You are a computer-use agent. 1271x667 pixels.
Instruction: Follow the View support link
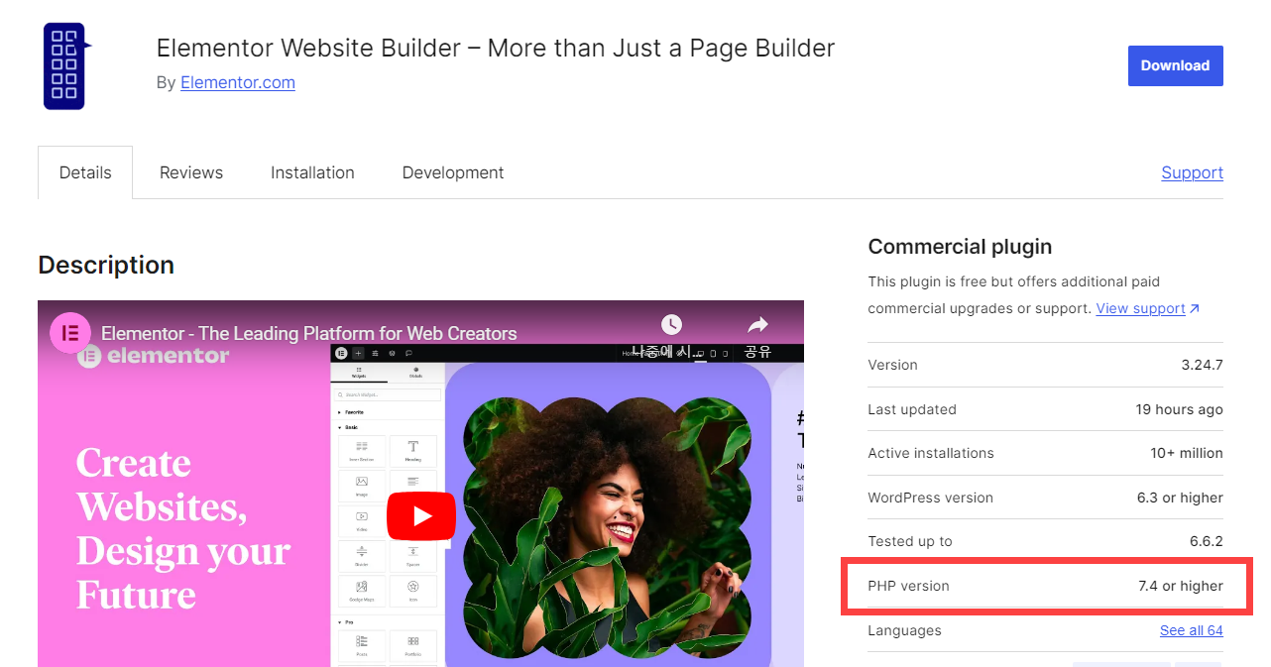[x=1140, y=308]
